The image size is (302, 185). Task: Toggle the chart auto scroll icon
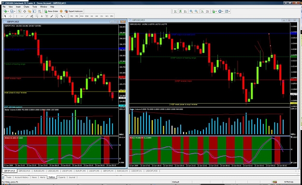click(202, 11)
